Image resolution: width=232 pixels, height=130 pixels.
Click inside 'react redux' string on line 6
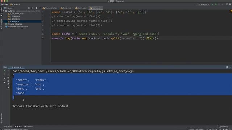tap(88, 34)
